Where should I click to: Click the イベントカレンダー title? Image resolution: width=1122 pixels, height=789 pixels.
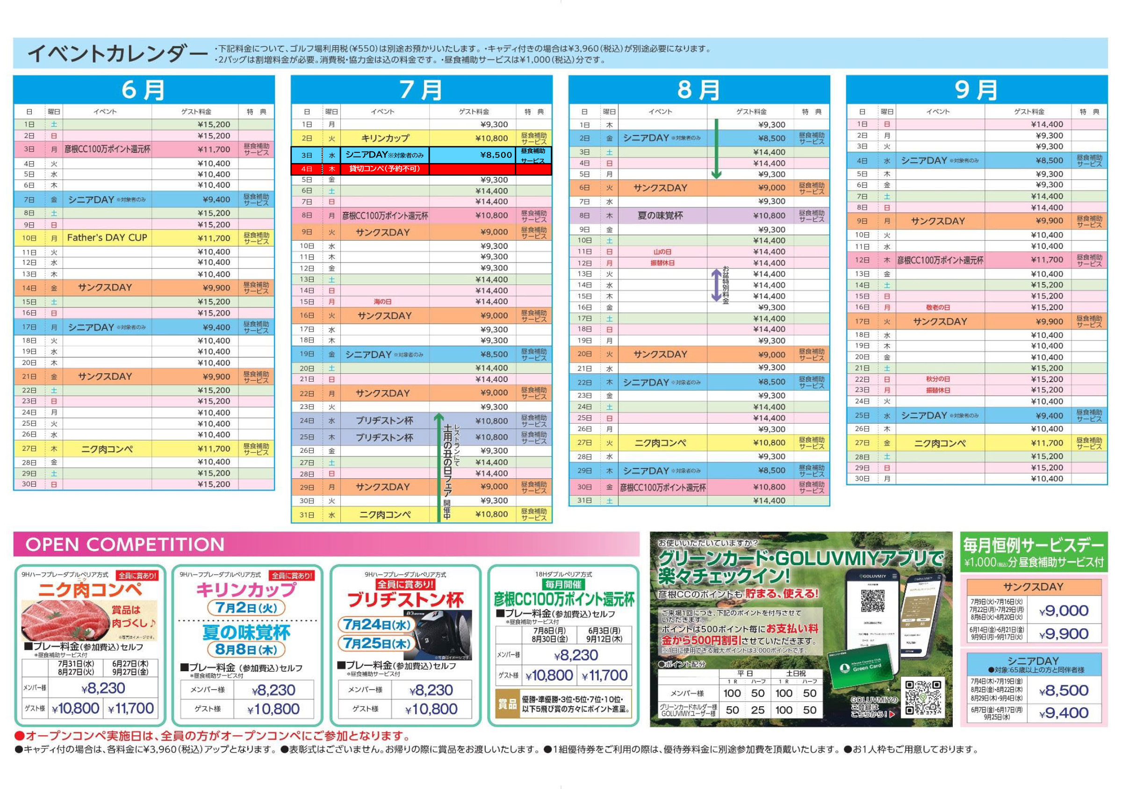(118, 54)
